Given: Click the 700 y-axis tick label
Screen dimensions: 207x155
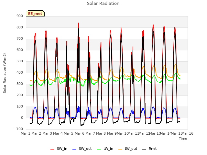Looking at the screenshot, I should click(20, 39).
